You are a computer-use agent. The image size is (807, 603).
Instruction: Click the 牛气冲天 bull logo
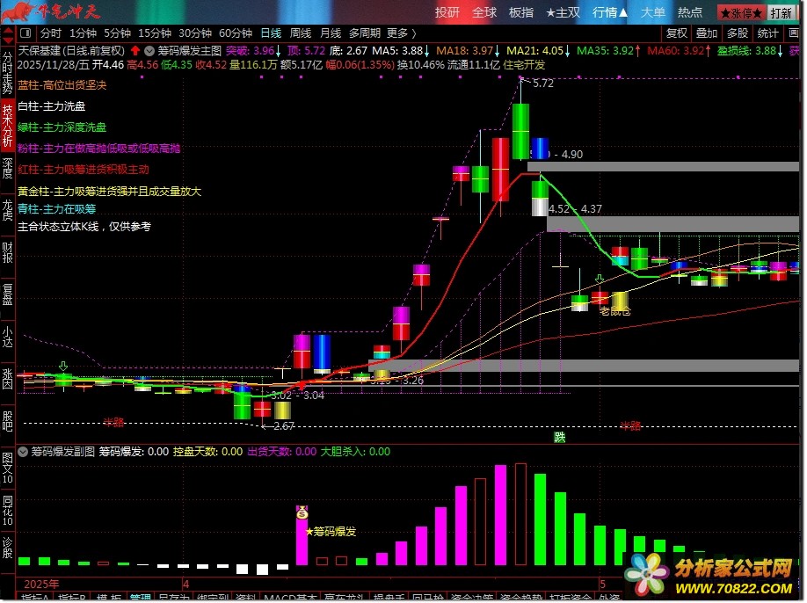(x=50, y=11)
